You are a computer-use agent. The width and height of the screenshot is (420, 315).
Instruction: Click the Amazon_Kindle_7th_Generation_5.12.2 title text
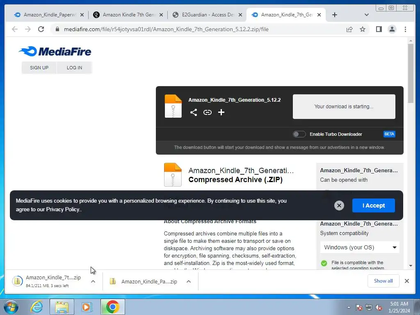[234, 100]
